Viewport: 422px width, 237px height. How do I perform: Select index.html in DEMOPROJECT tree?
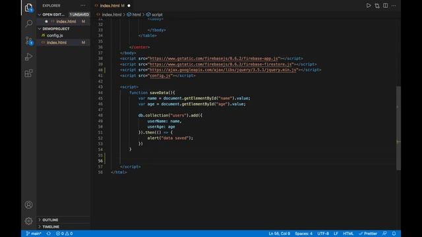pyautogui.click(x=57, y=42)
